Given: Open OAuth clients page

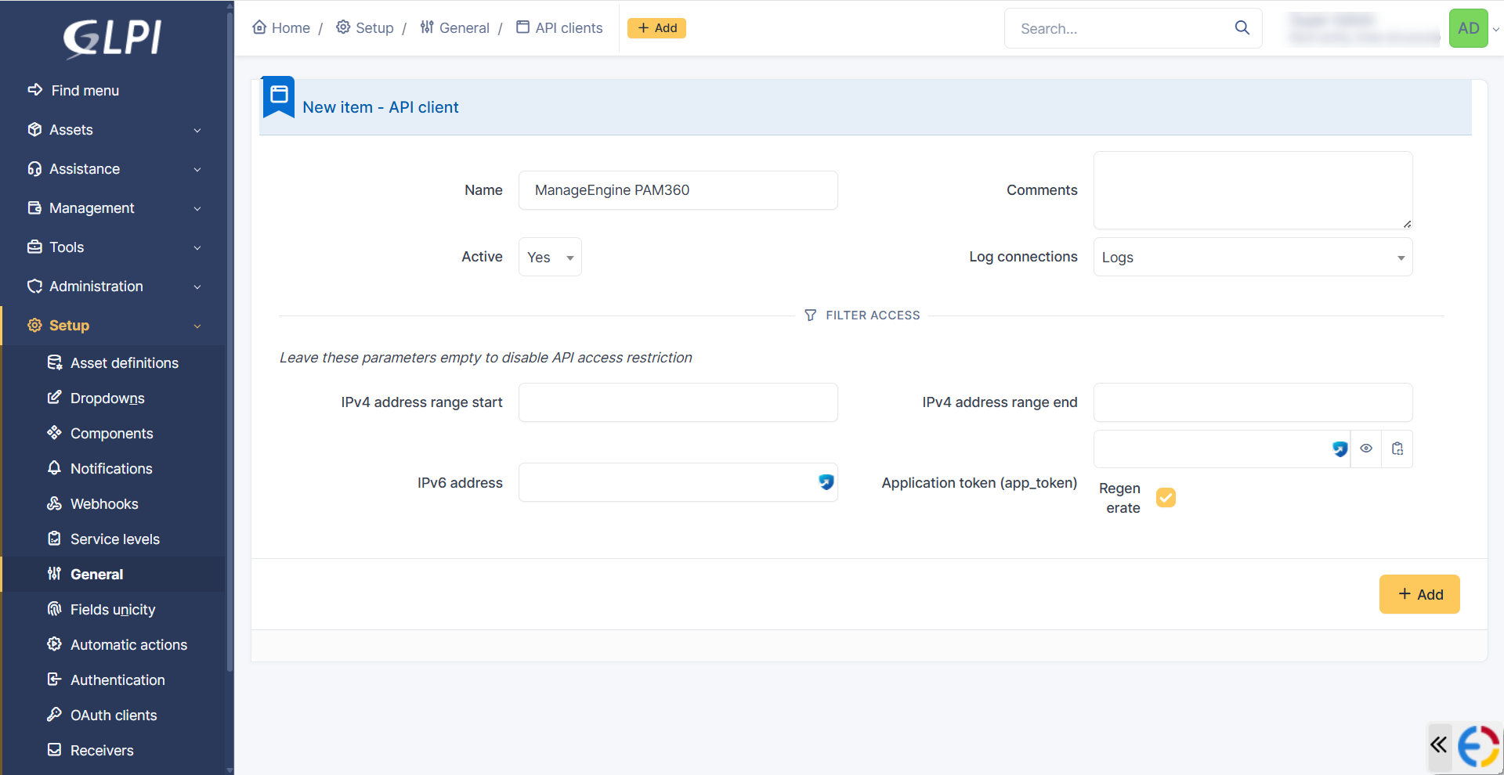Looking at the screenshot, I should click(114, 715).
